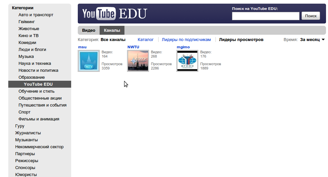Click mgimo view count 1889
The image size is (328, 177).
click(x=204, y=68)
